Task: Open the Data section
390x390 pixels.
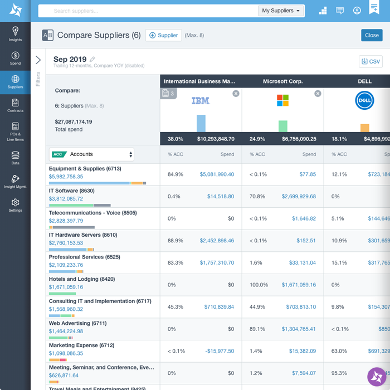Action: pyautogui.click(x=15, y=158)
